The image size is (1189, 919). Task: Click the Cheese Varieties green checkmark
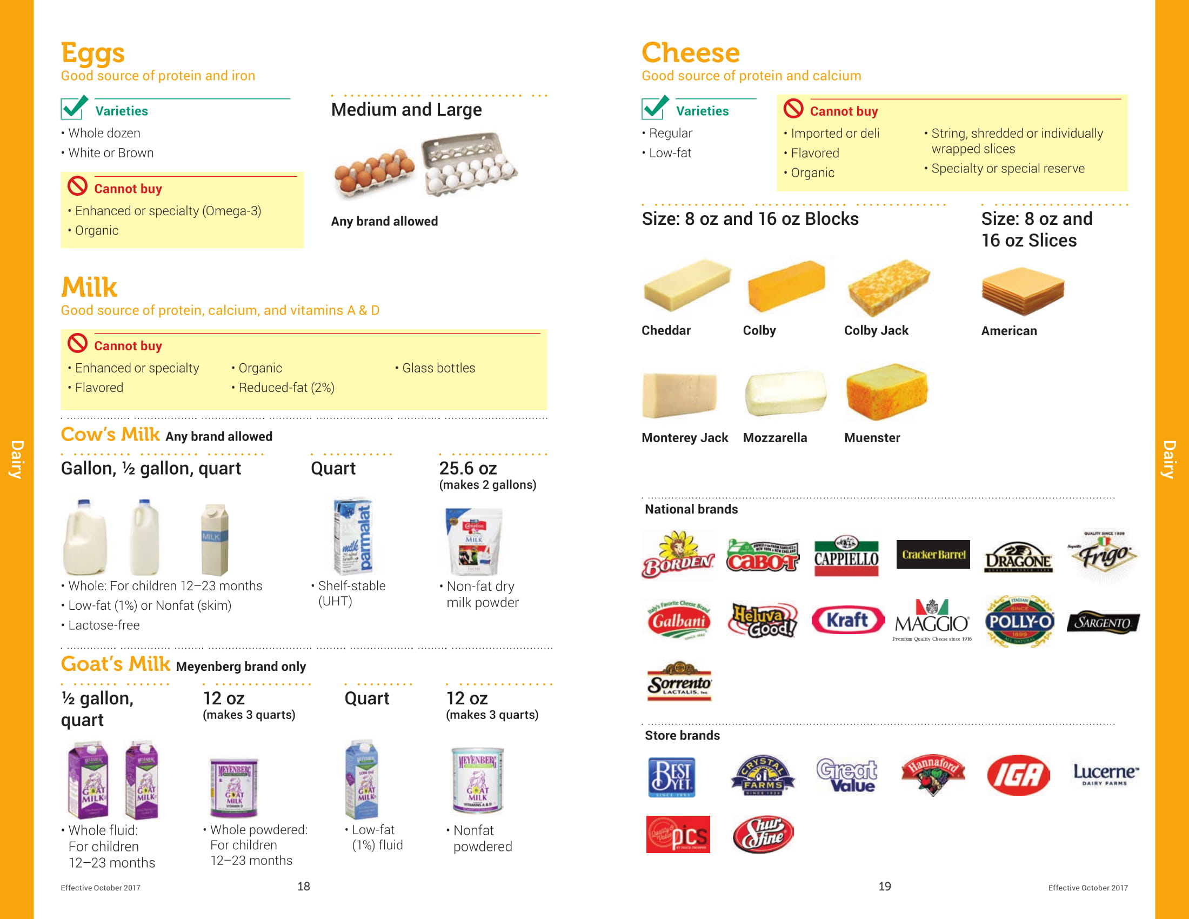tap(655, 108)
